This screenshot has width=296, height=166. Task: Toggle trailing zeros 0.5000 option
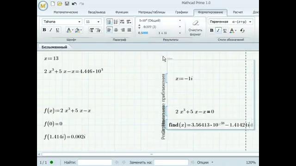click(143, 33)
